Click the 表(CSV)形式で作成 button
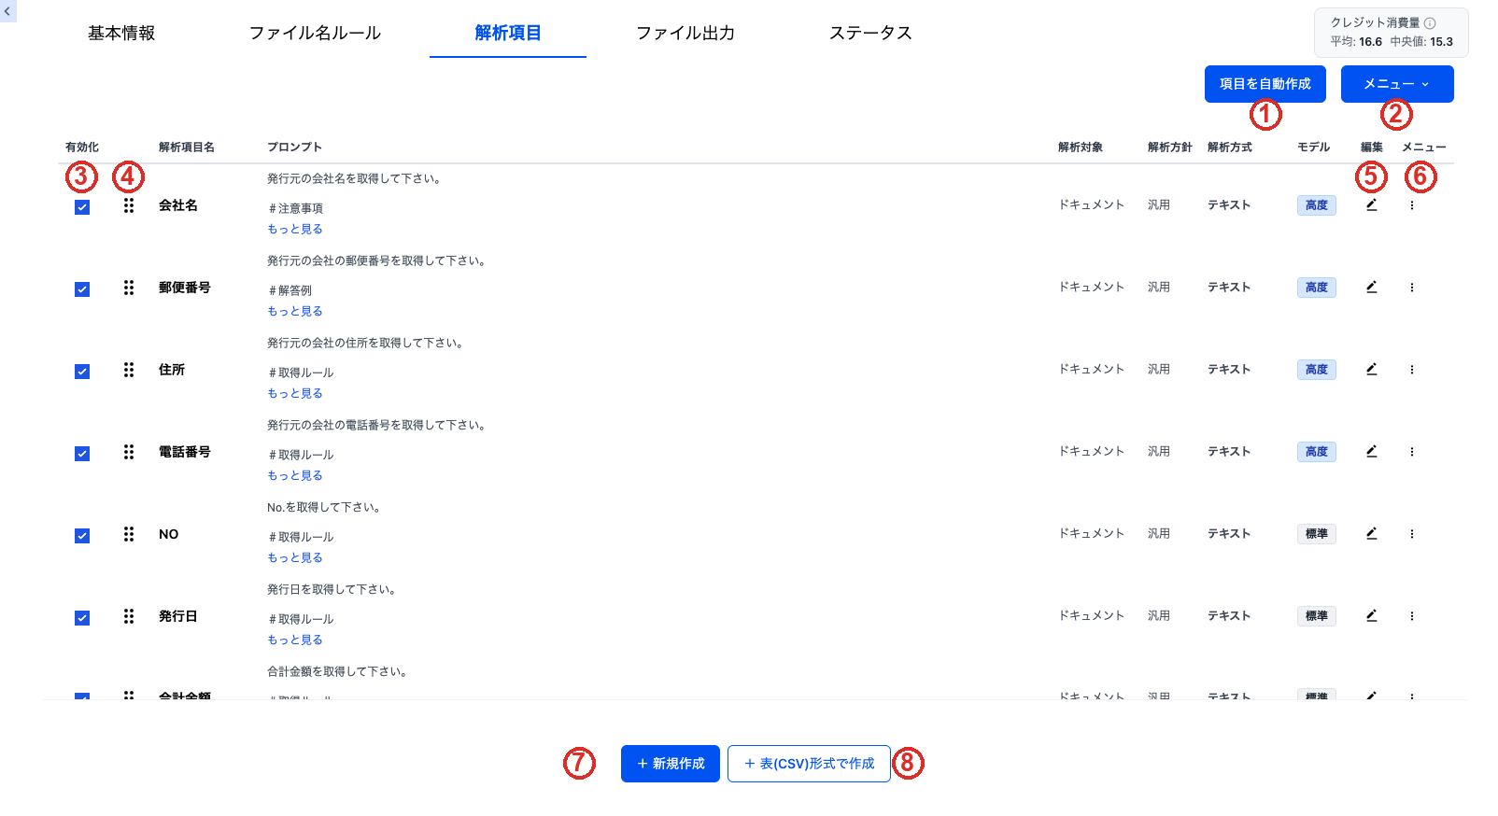This screenshot has width=1498, height=816. pos(809,764)
